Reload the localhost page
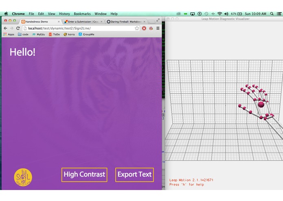 pyautogui.click(x=18, y=28)
